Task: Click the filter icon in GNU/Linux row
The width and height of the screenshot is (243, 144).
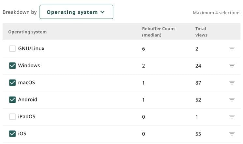Action: [x=232, y=49]
